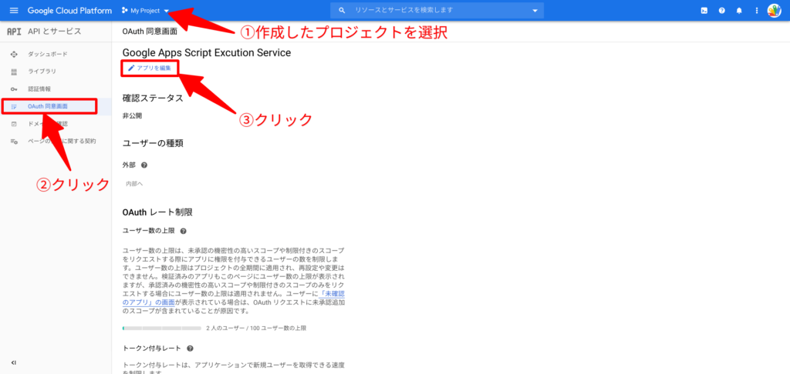Activate the Cloud Shell icon
The width and height of the screenshot is (790, 374).
pos(704,11)
